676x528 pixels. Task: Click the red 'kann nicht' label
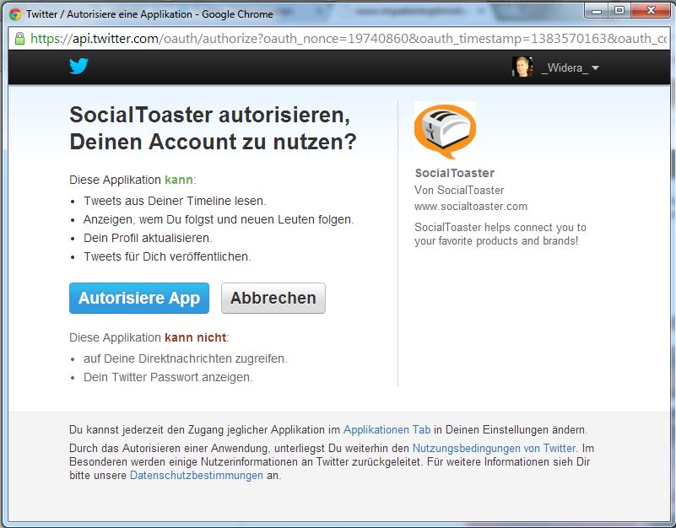(195, 337)
